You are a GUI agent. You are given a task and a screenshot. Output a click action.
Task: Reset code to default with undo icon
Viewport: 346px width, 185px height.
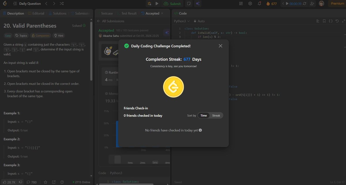(x=337, y=21)
